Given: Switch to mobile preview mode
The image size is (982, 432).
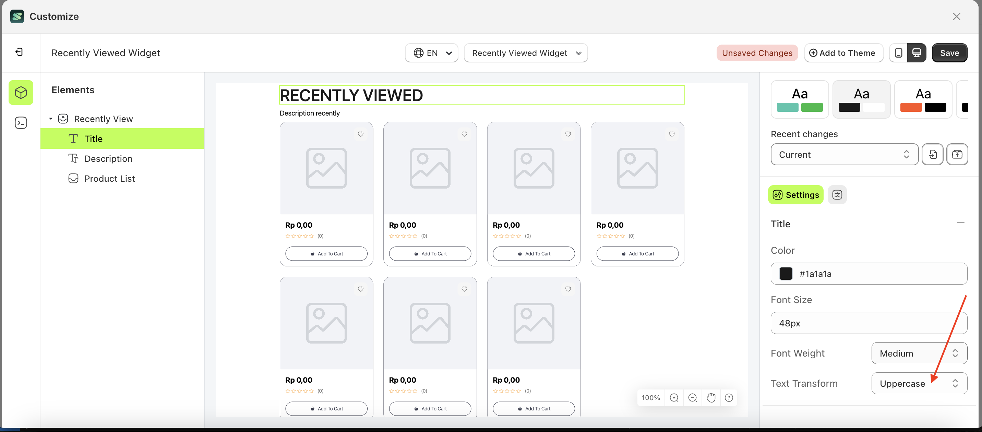Looking at the screenshot, I should pyautogui.click(x=899, y=52).
